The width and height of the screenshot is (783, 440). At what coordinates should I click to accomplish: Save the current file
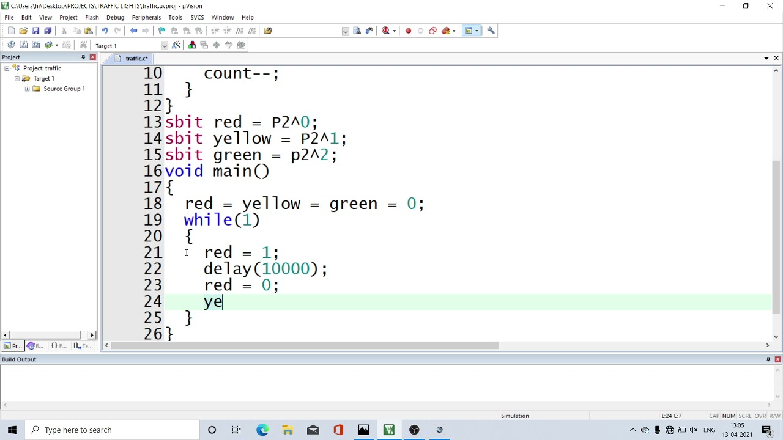(35, 31)
